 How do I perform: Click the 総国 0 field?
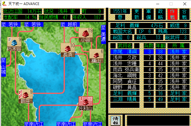[121, 37]
